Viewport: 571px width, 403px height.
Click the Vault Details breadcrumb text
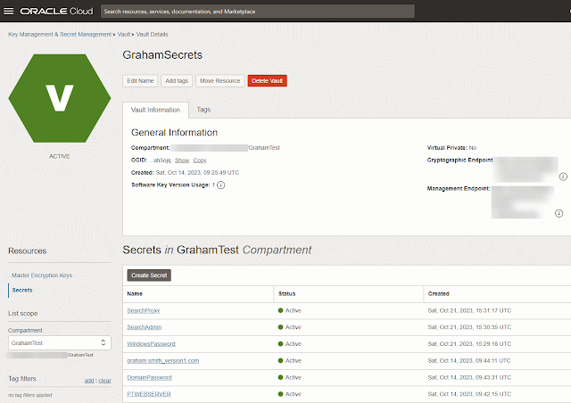(x=153, y=34)
